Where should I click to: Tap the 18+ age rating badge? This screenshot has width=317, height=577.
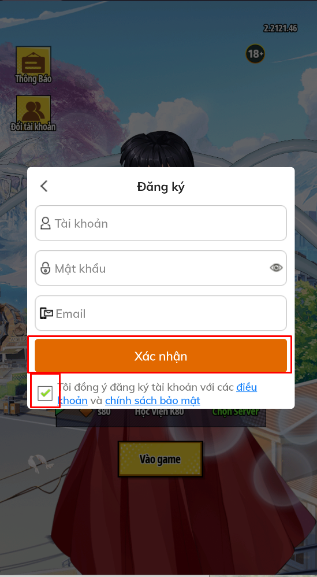point(255,54)
